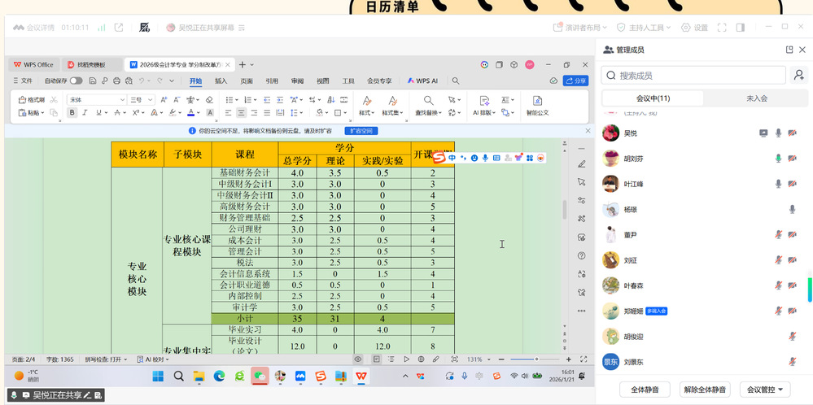Click the 搜索成员 member search field
This screenshot has height=405, width=813.
pyautogui.click(x=692, y=76)
